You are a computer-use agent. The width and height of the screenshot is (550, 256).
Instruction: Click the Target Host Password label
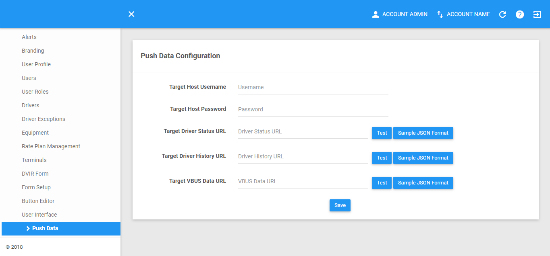point(198,109)
